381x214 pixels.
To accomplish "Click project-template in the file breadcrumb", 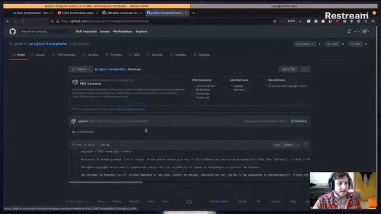I will tap(110, 69).
